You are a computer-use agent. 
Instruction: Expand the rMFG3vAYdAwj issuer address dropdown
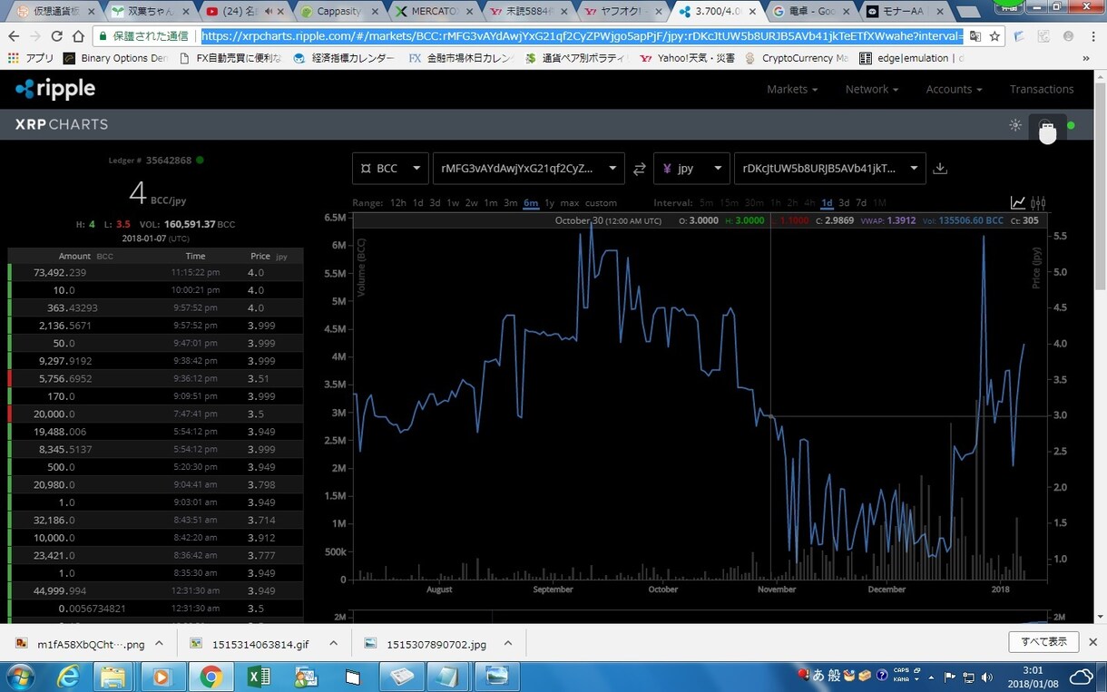pos(528,169)
